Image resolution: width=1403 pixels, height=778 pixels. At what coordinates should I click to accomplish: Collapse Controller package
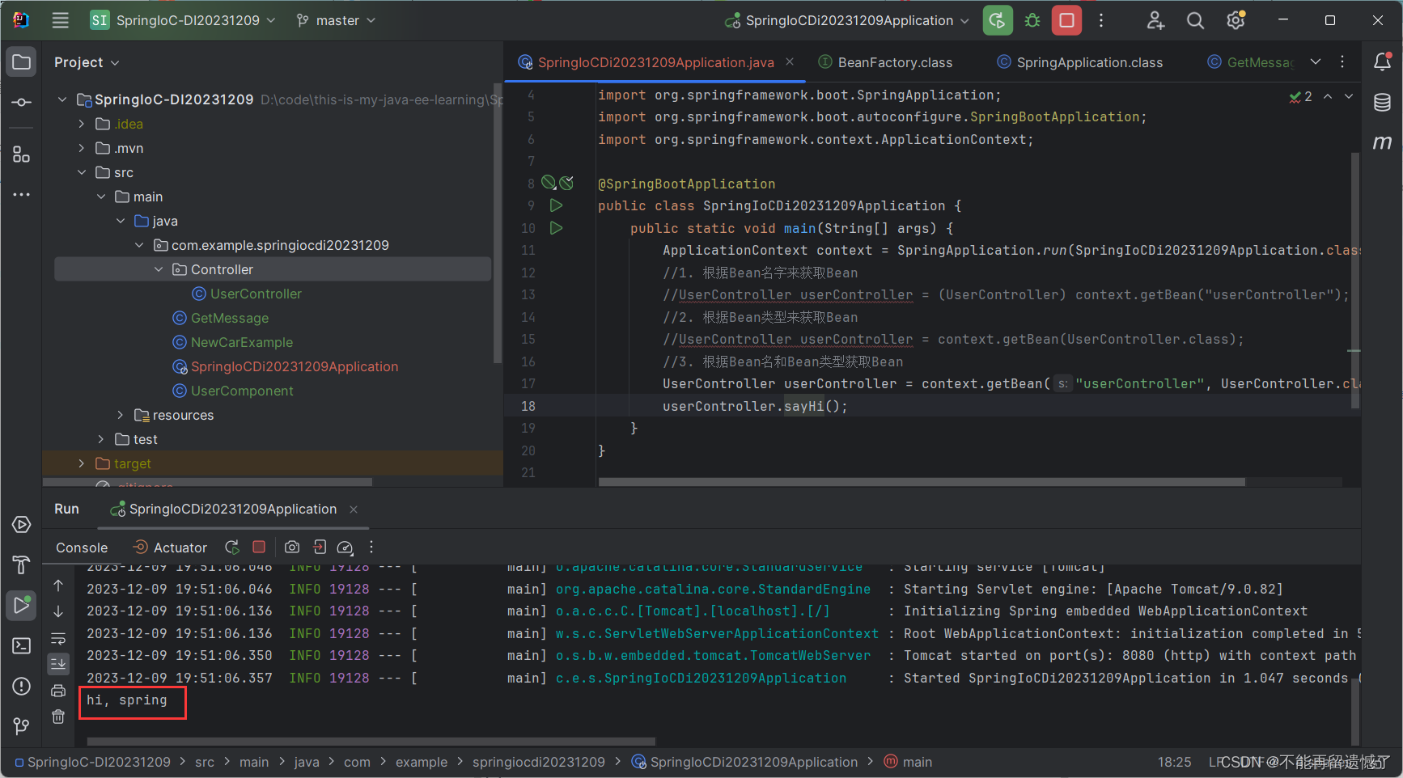159,269
